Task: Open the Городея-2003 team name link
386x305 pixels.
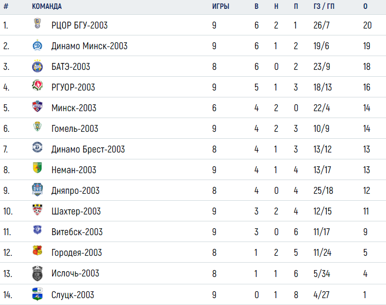Action: click(77, 253)
